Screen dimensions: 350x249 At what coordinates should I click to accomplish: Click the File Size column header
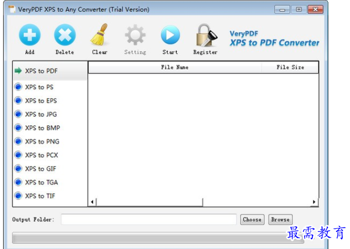(290, 67)
